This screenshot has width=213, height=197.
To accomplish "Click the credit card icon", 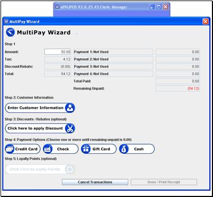I will [10, 149].
